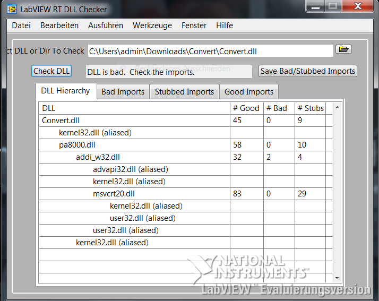The height and width of the screenshot is (301, 379).
Task: Switch to the DLL Hierarchy tab
Action: click(65, 91)
